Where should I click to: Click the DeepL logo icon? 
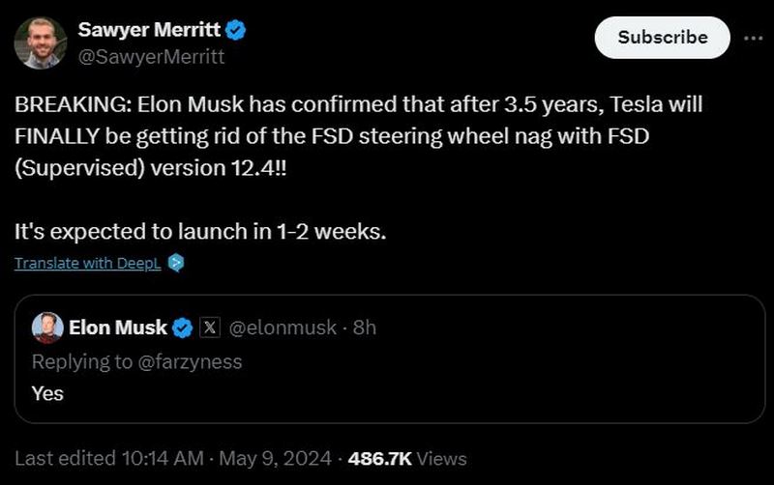[x=176, y=263]
